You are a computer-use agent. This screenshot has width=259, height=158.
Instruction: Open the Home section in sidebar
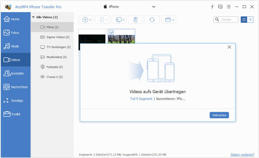[16, 19]
